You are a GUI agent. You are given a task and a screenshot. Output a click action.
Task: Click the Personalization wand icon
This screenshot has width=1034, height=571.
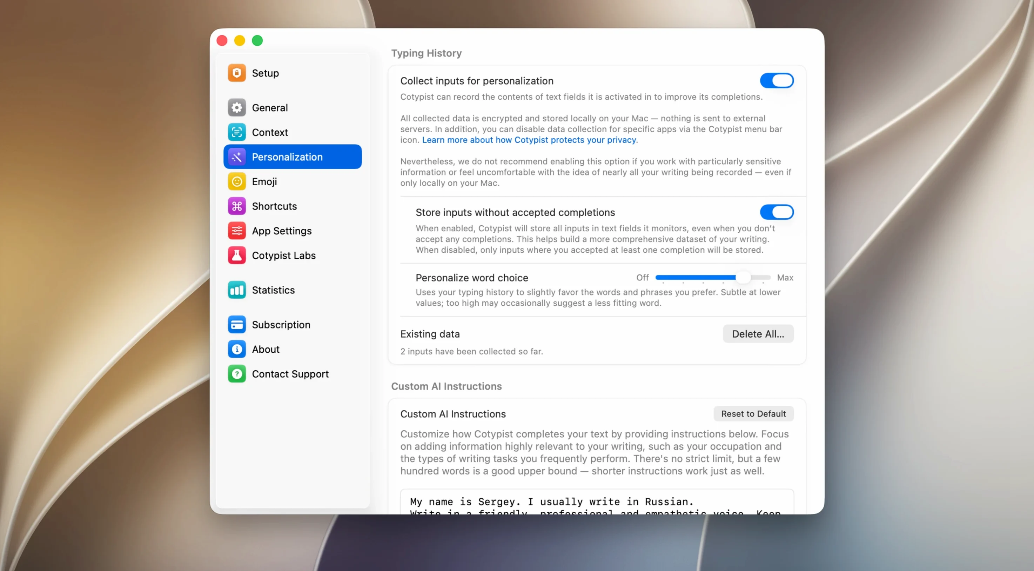click(x=237, y=157)
